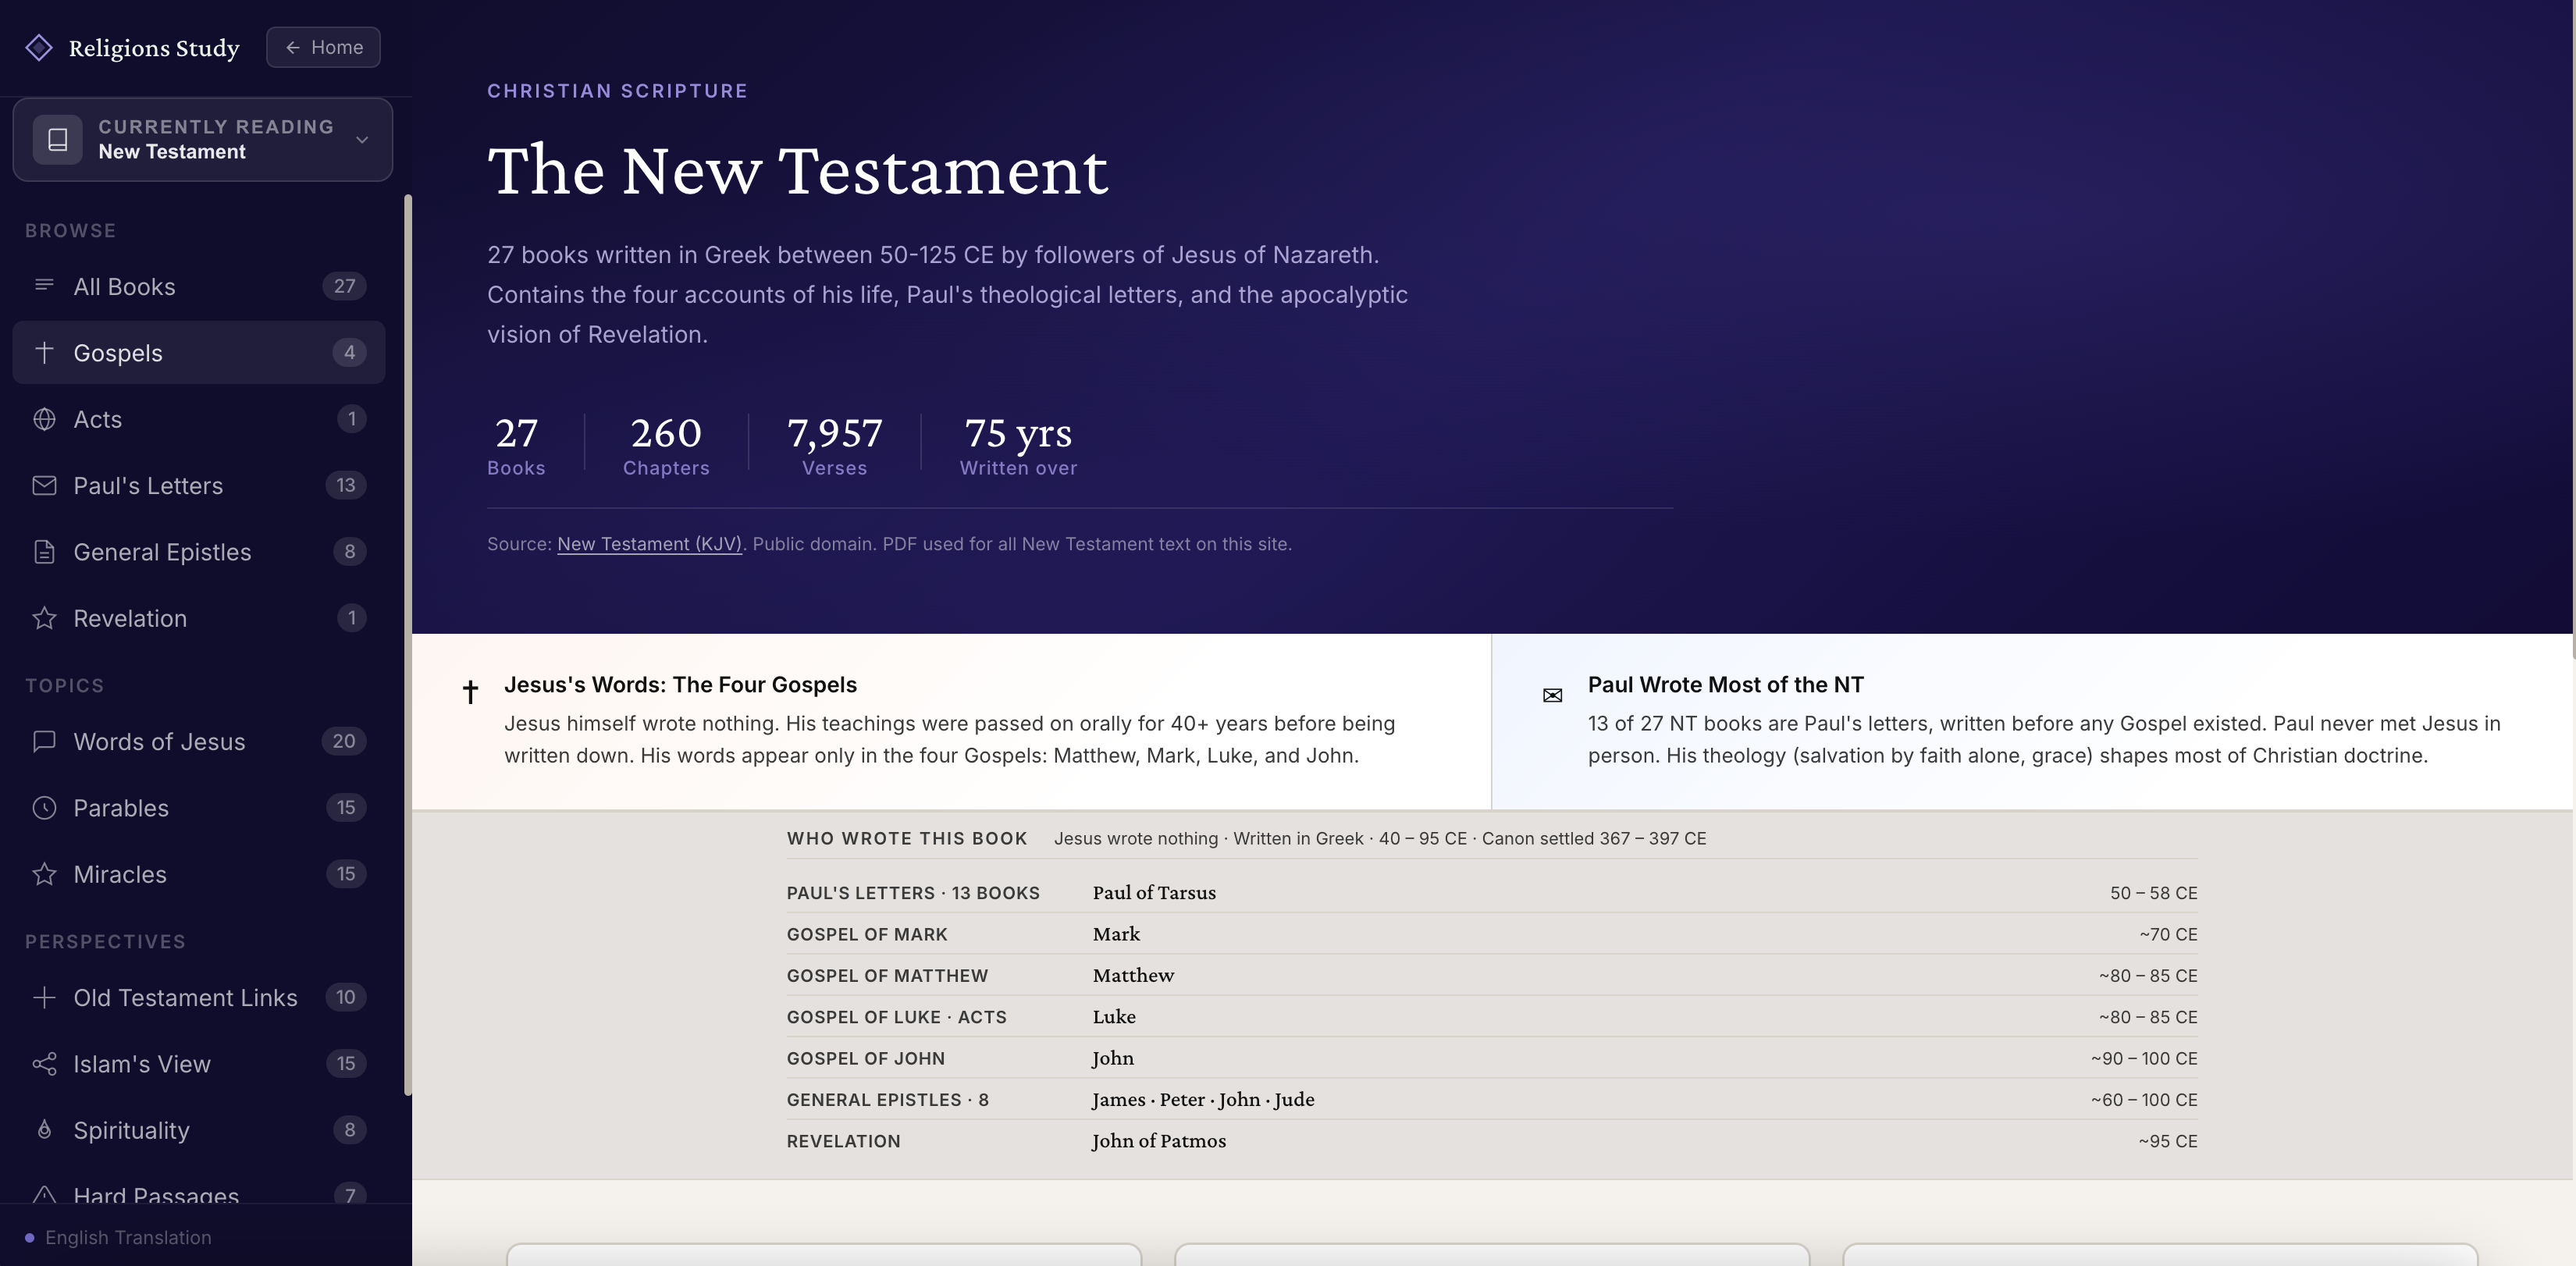Image resolution: width=2576 pixels, height=1266 pixels.
Task: Expand the Currently Reading chevron
Action: (x=362, y=140)
